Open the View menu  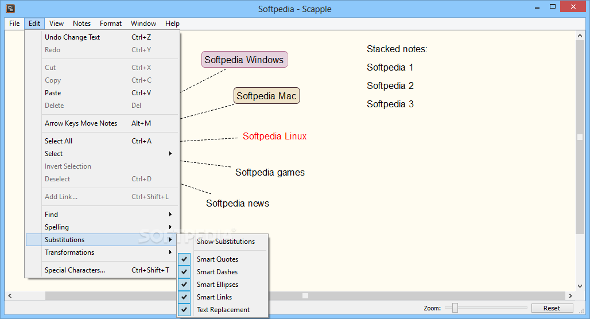[x=56, y=24]
